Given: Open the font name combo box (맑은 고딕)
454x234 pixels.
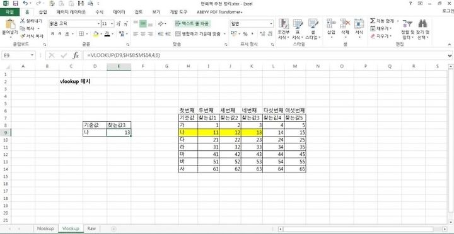Looking at the screenshot, I should point(74,24).
